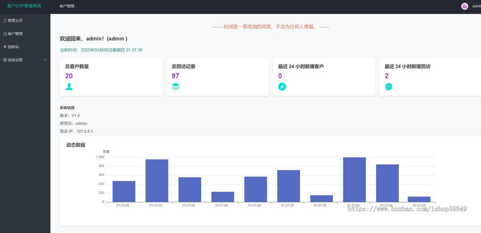Click the 客户ERP管理系统 logo title
481x233 pixels.
coord(24,6)
